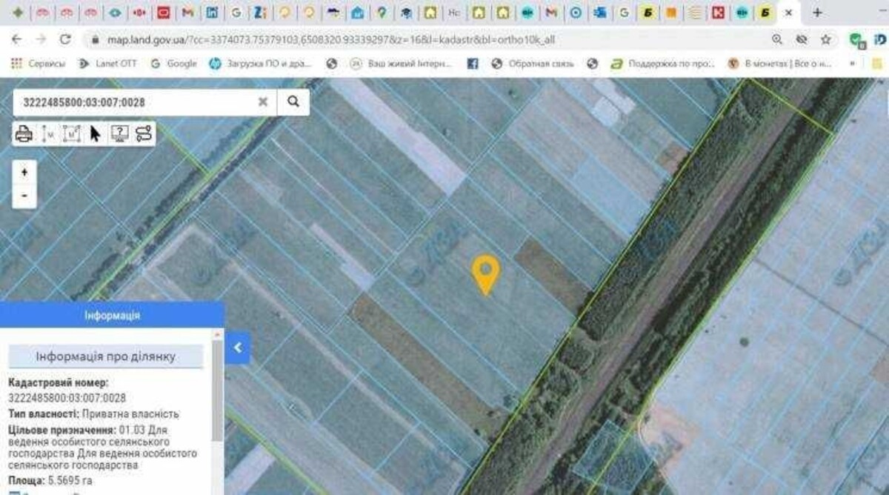Click the cadastral number search input
Screen dimensions: 889x495
(133, 102)
